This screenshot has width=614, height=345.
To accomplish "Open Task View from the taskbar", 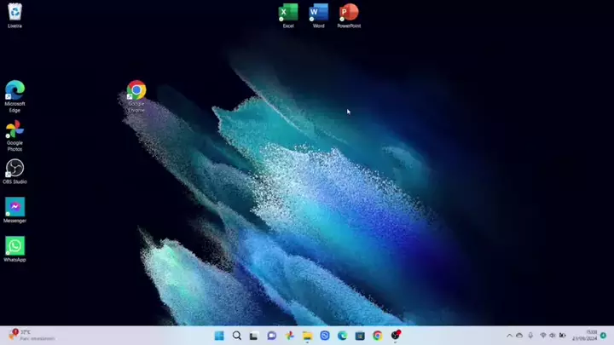I will point(254,336).
